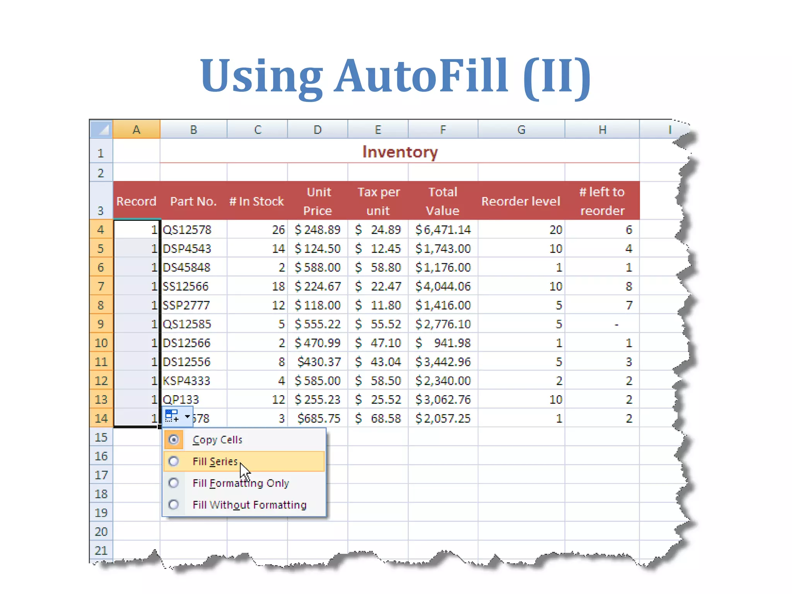Click part number DS45848 cell
792x594 pixels.
194,267
